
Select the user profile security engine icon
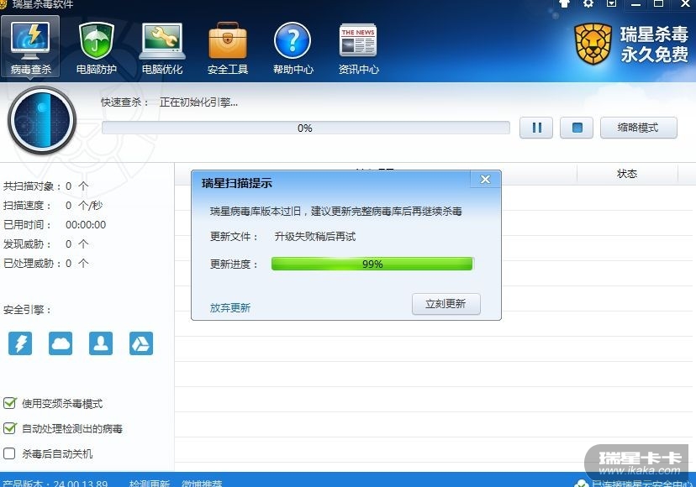(x=101, y=343)
